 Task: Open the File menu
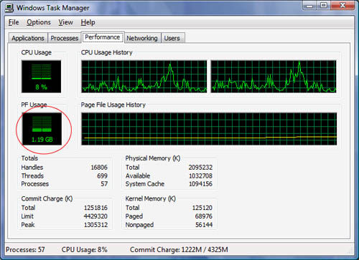(x=14, y=22)
